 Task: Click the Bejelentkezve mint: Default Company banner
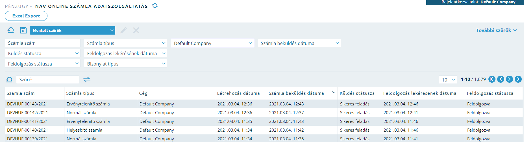475,2
